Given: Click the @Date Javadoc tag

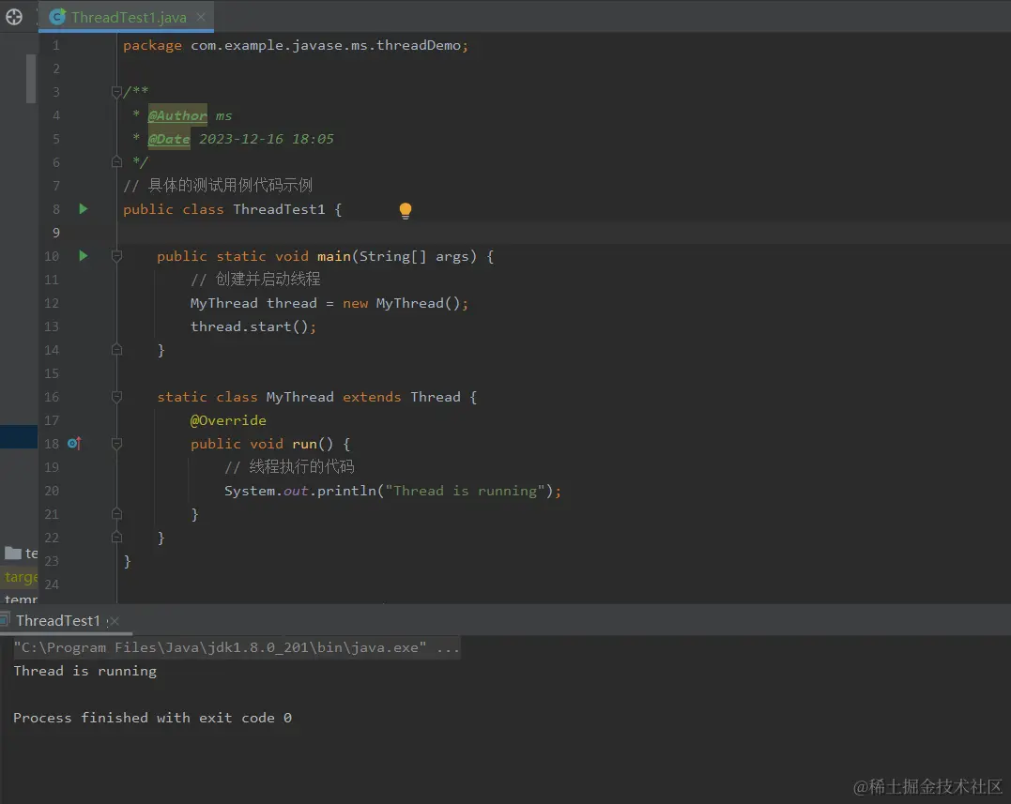Looking at the screenshot, I should [x=169, y=139].
